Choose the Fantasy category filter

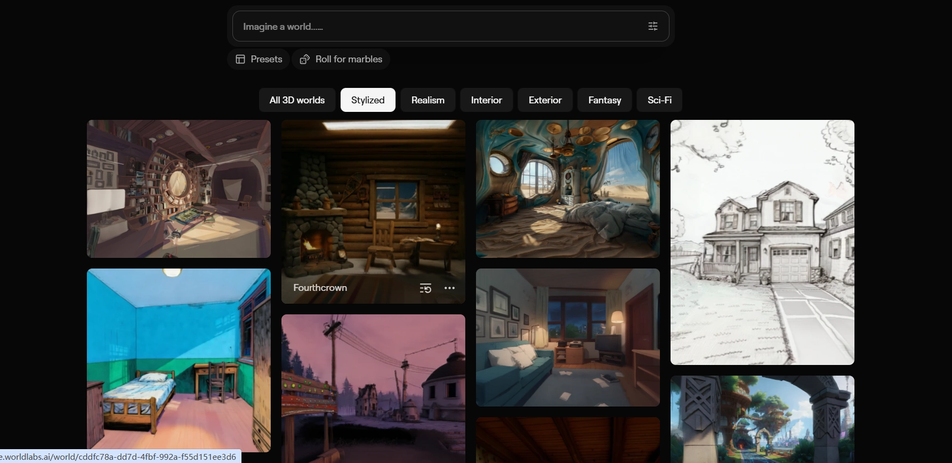604,100
